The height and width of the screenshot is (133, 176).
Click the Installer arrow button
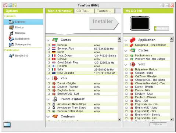[x=104, y=24]
